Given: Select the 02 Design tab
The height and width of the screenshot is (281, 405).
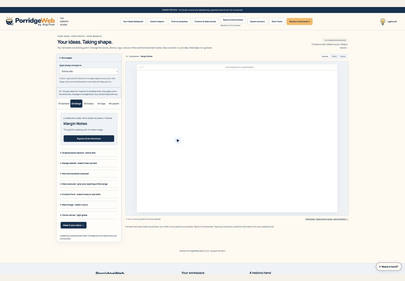Looking at the screenshot, I should [76, 104].
